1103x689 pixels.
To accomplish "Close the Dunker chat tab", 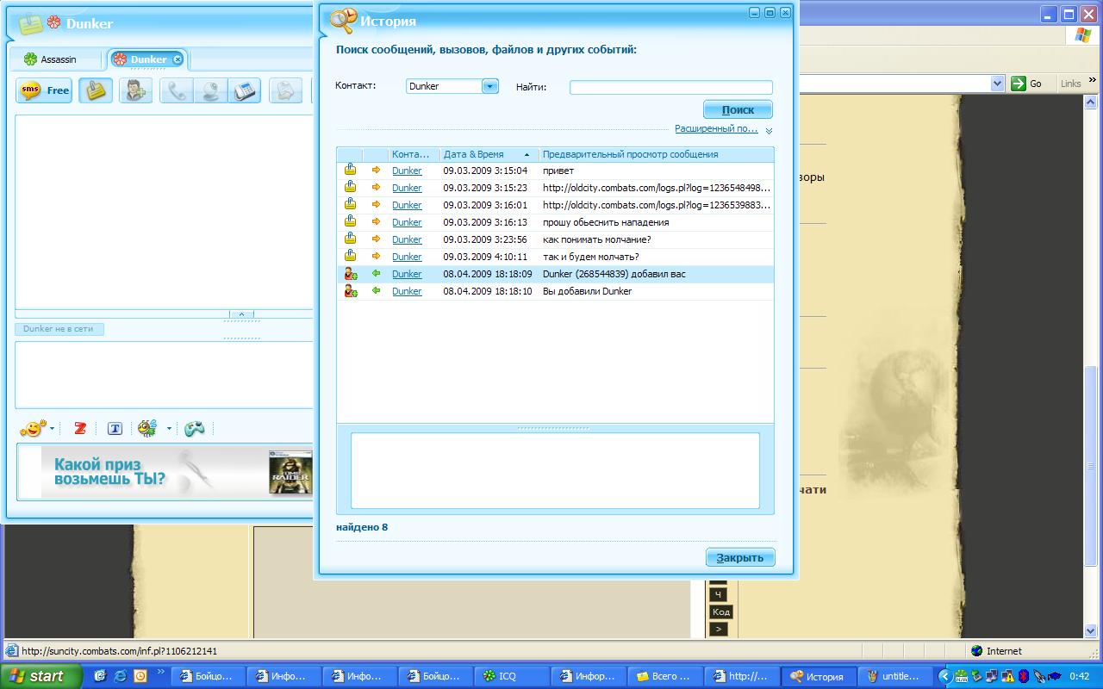I will point(178,59).
